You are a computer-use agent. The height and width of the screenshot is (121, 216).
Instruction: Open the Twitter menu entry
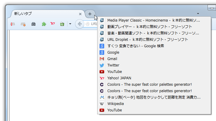[154, 65]
